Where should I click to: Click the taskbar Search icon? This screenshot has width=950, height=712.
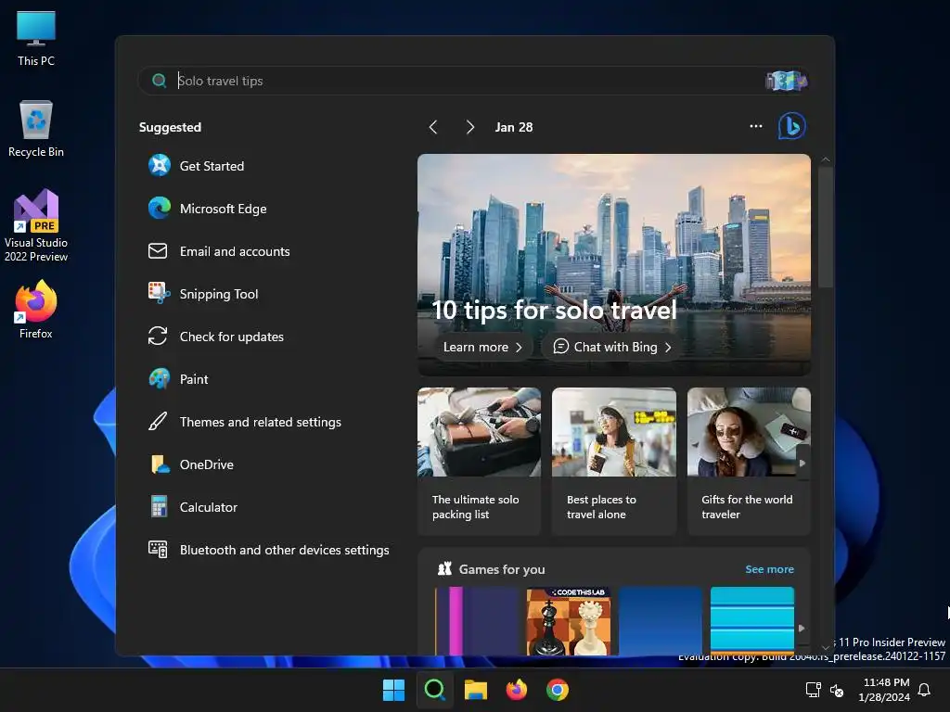[x=435, y=690]
